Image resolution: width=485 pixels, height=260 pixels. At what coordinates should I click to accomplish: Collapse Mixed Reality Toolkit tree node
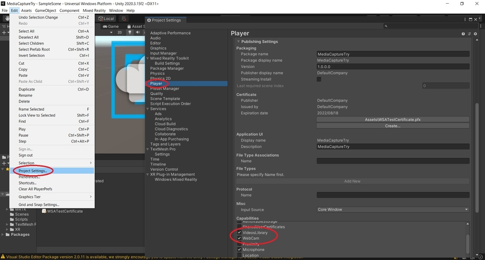[148, 58]
